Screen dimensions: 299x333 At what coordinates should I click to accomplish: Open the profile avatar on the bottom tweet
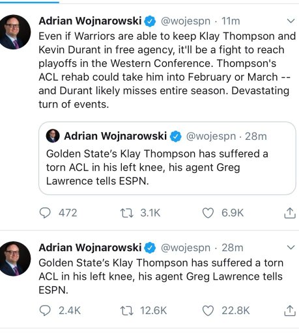point(14,258)
